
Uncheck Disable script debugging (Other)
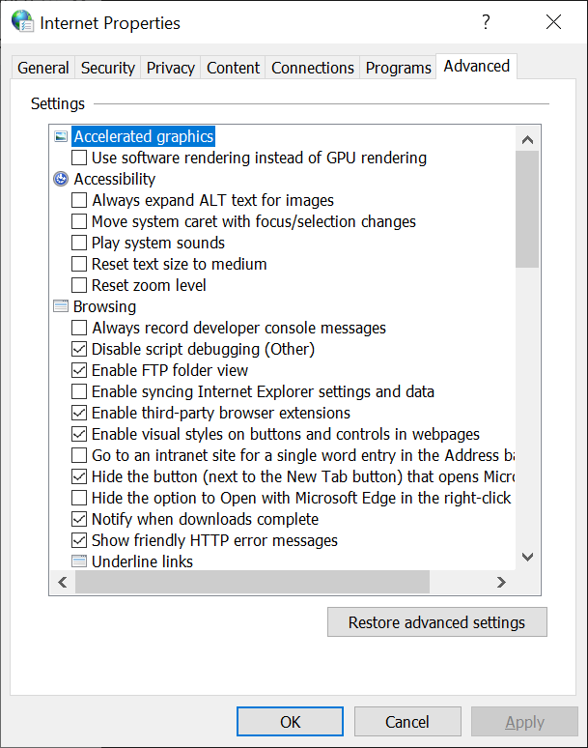pyautogui.click(x=79, y=349)
